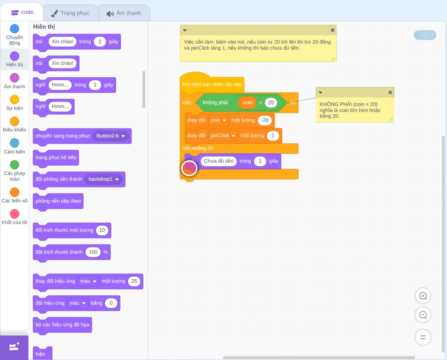Click the 20 value in the comparison
The image size is (447, 360).
click(x=271, y=103)
